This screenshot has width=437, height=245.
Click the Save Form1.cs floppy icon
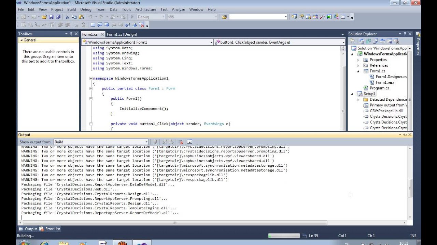coord(51,17)
